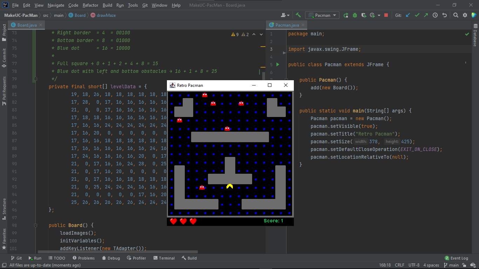The width and height of the screenshot is (479, 269).
Task: Open the Terminal tool window
Action: (163, 258)
